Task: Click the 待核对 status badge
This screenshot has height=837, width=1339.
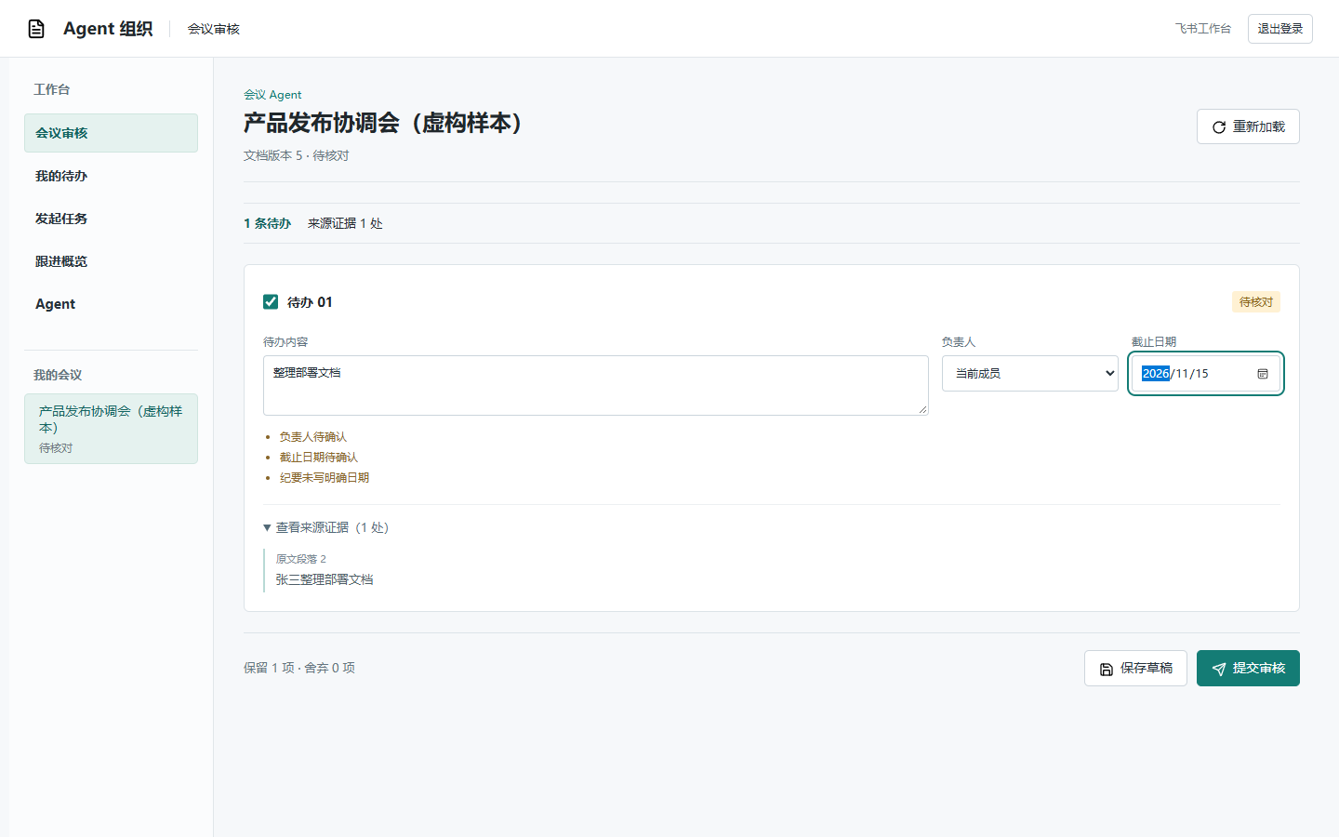Action: [x=1256, y=302]
